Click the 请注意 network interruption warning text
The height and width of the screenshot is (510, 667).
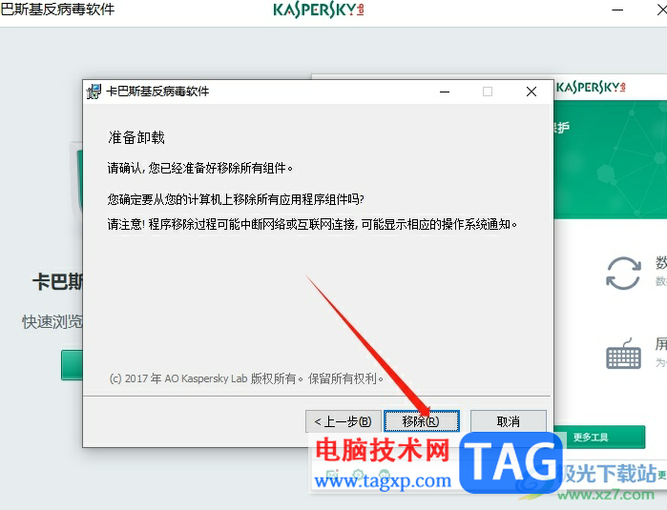coord(312,224)
